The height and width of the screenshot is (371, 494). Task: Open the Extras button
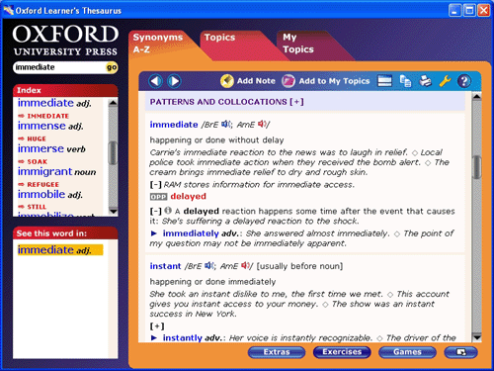tap(277, 352)
